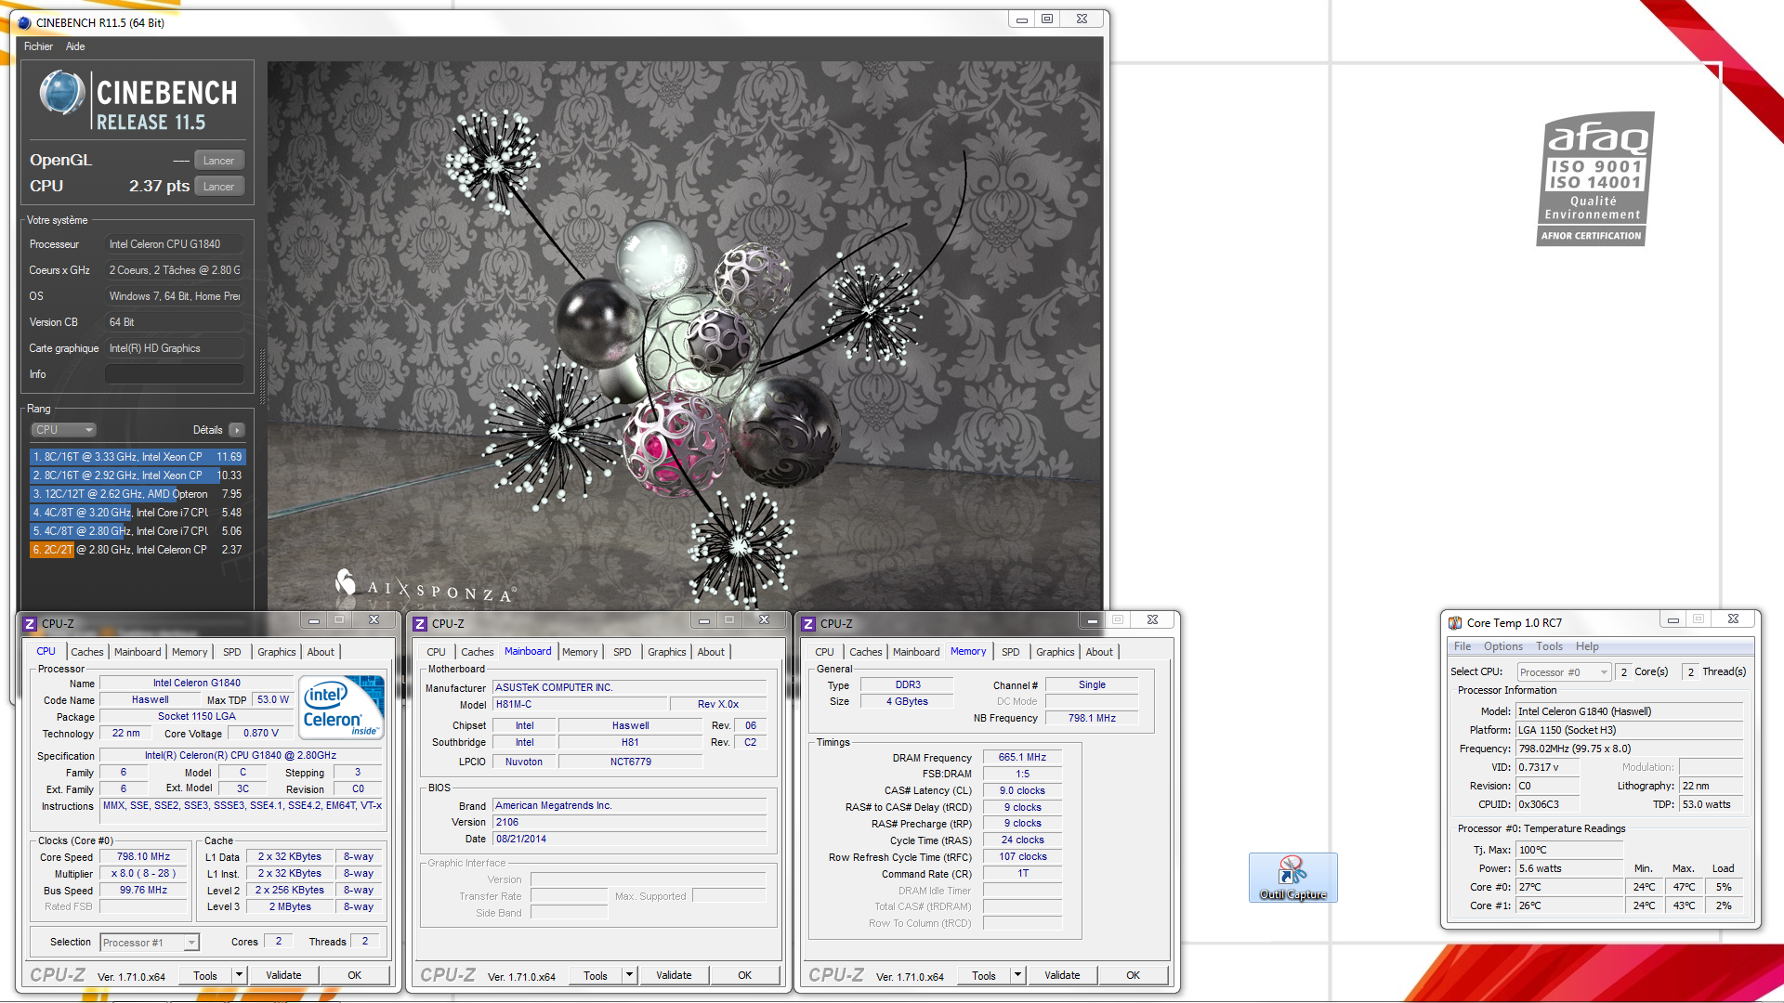Open the Options menu in Core Temp

pos(1502,646)
